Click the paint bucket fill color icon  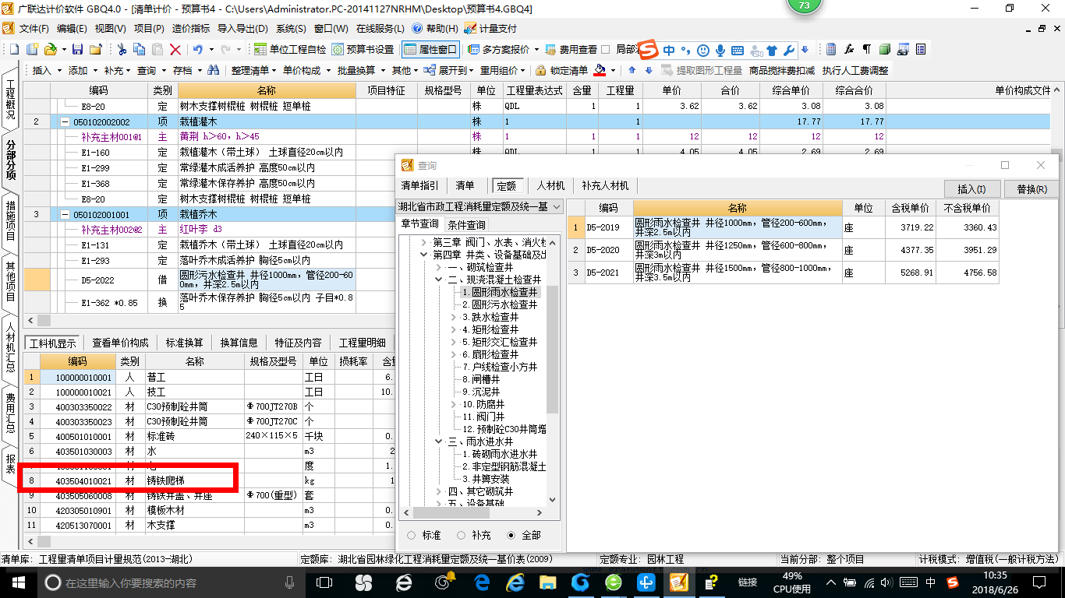click(599, 70)
